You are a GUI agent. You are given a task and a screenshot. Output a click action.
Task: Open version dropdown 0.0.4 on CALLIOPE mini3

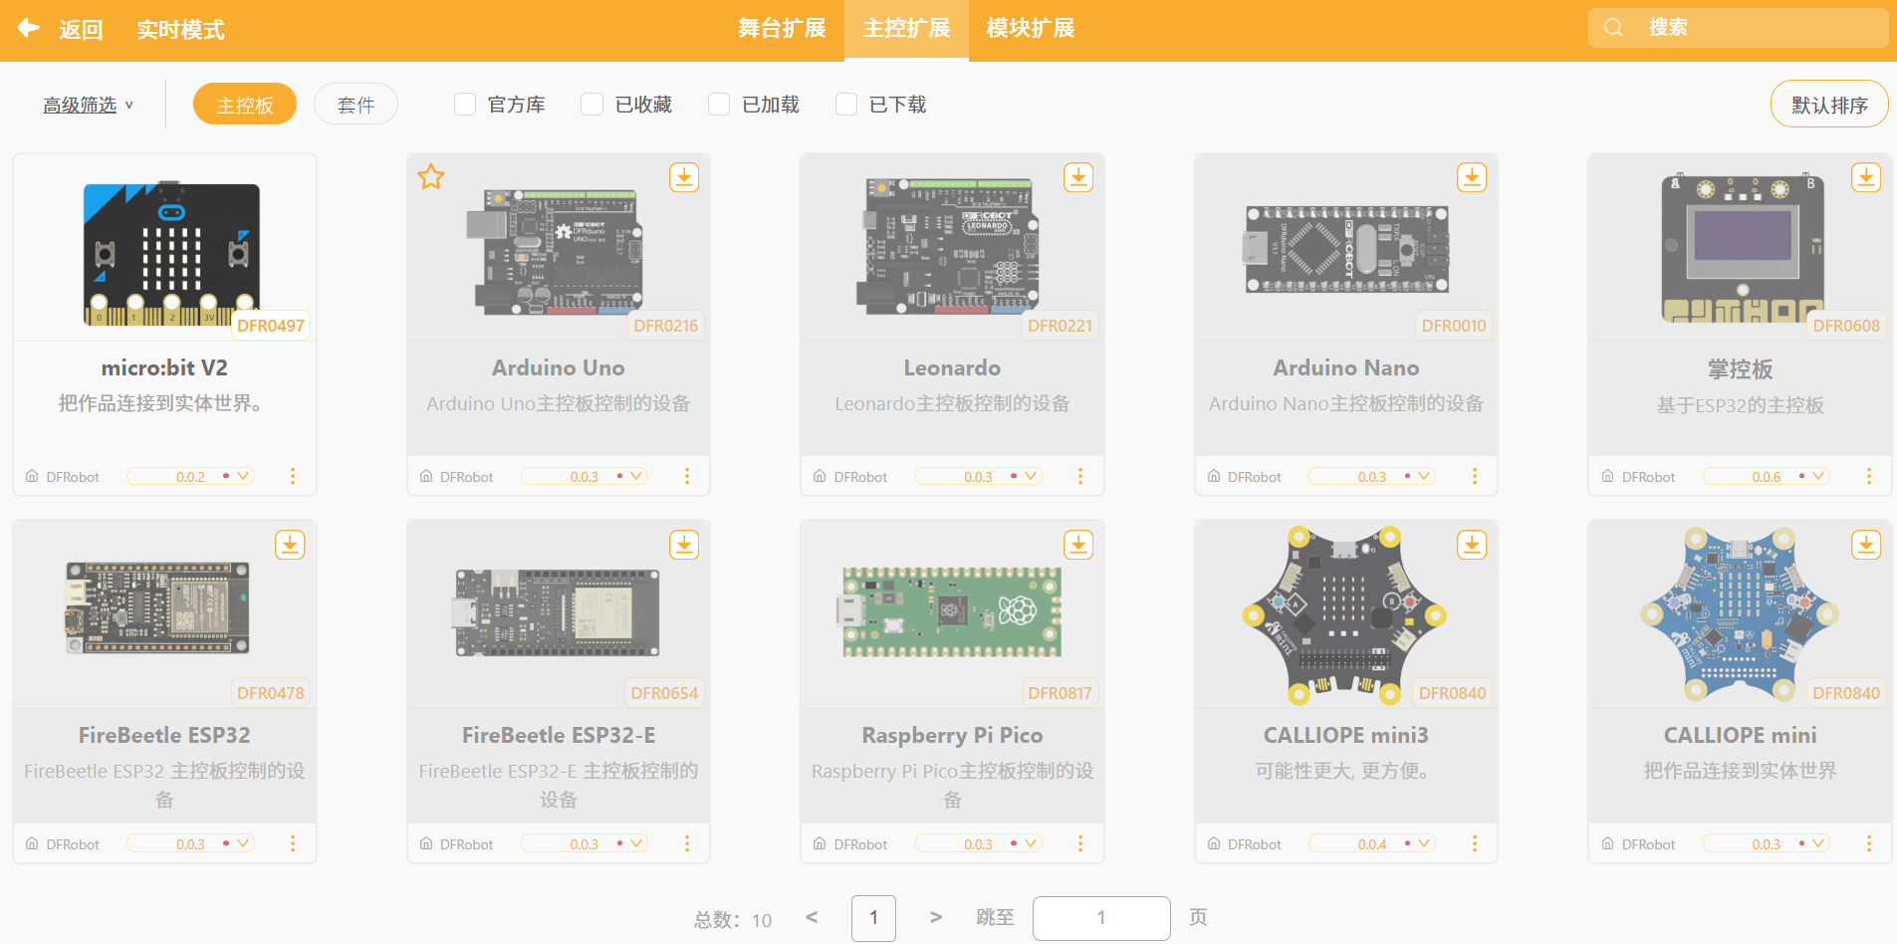(x=1372, y=843)
